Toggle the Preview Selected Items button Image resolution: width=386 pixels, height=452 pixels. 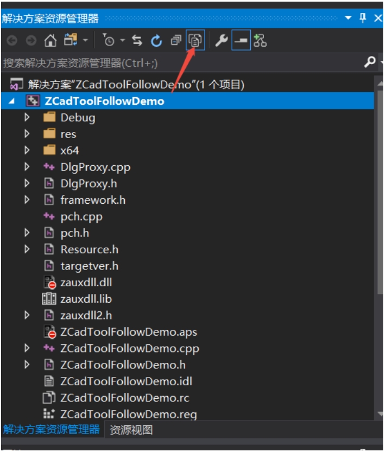coord(241,40)
